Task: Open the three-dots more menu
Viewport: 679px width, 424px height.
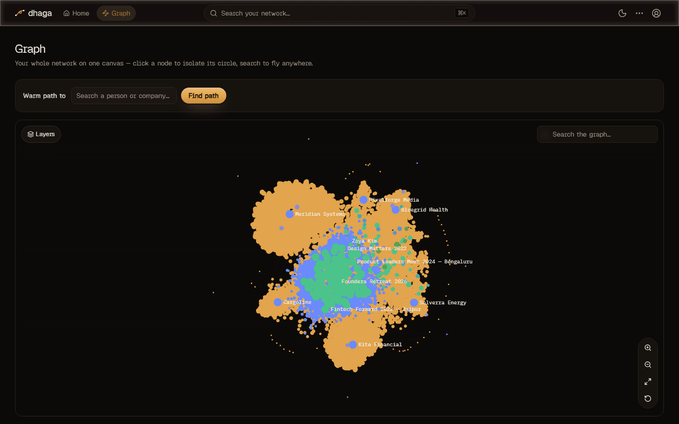Action: 639,13
